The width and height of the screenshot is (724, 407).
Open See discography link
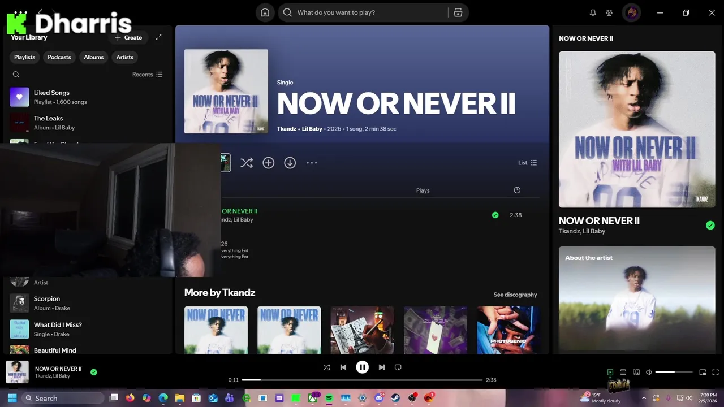click(515, 295)
